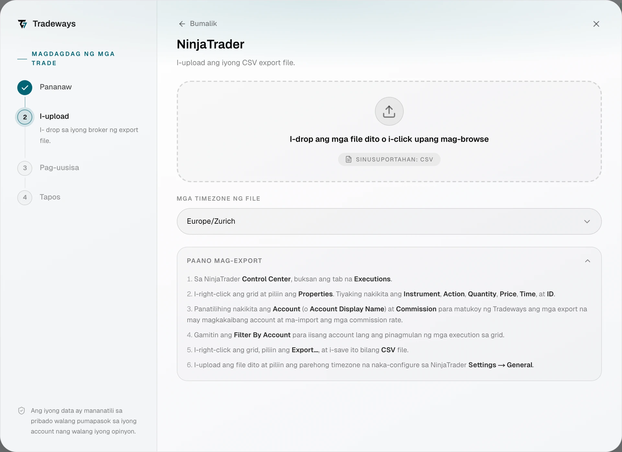Click the sidebar data privacy notice text
Viewport: 622px width, 452px height.
(x=84, y=421)
